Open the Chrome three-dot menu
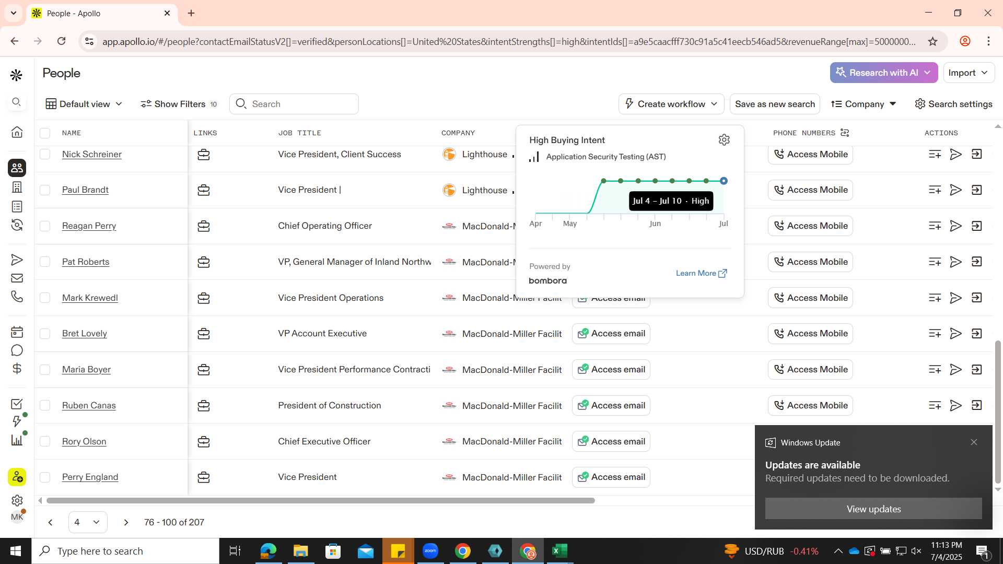This screenshot has width=1003, height=564. [988, 41]
